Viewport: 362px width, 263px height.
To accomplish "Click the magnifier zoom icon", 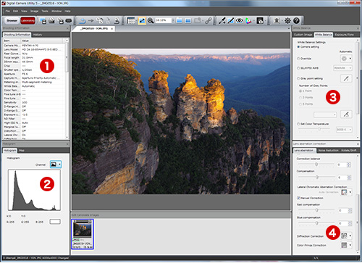I will pyautogui.click(x=151, y=21).
